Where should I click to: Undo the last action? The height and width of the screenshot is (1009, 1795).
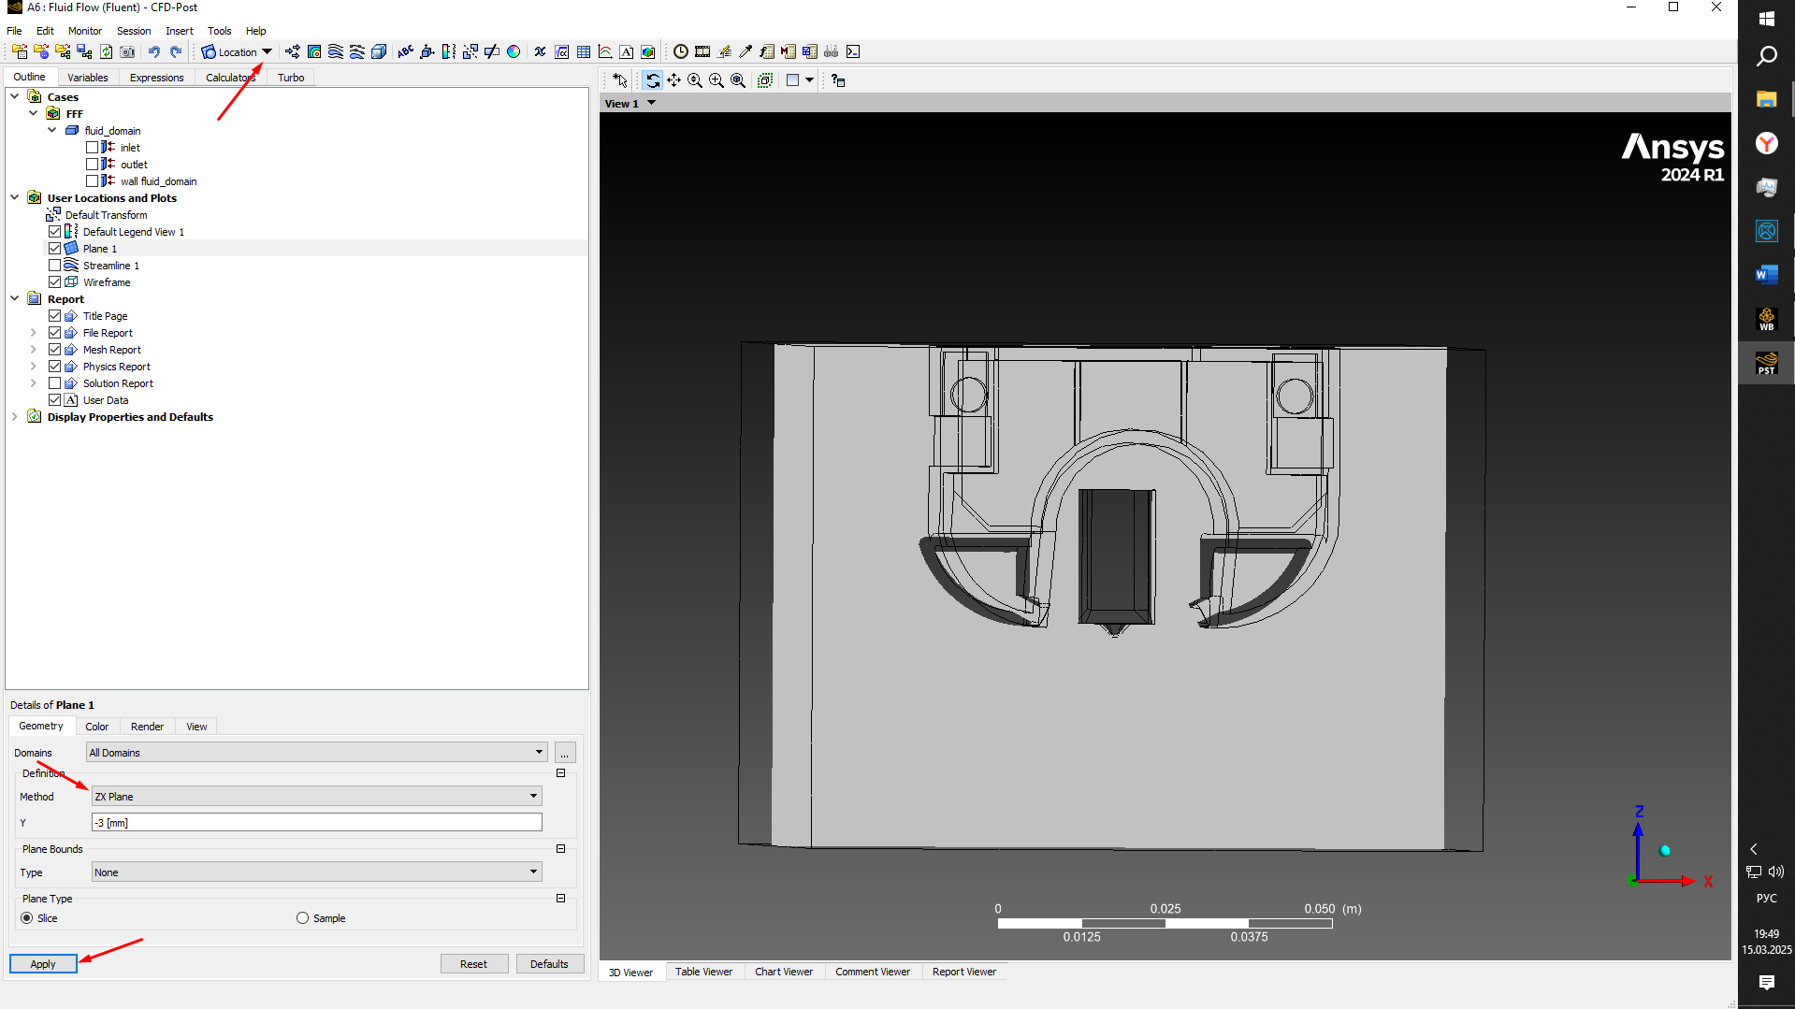153,51
